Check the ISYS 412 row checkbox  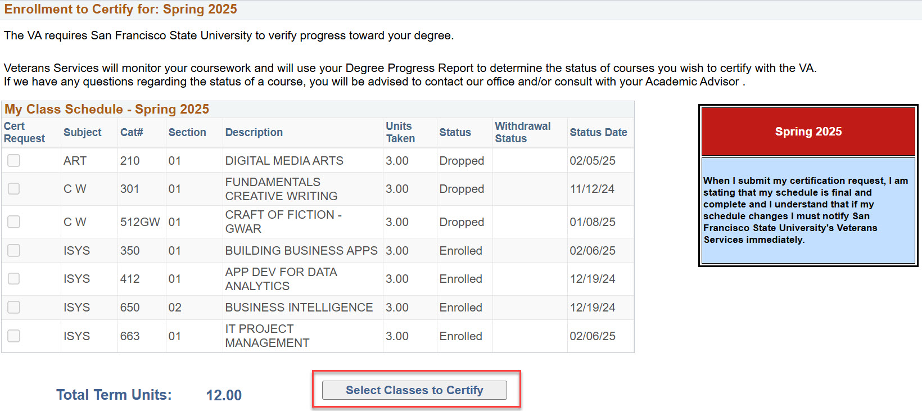tap(14, 279)
